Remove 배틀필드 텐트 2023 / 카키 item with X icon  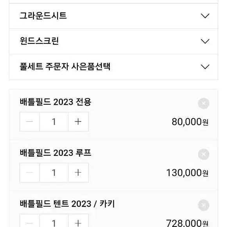(204, 205)
